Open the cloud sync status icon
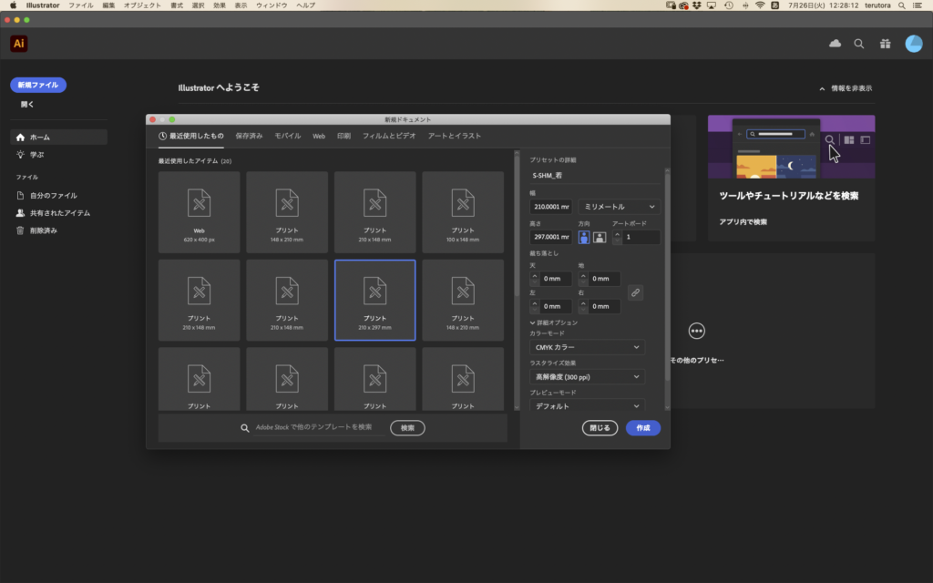This screenshot has width=933, height=583. click(835, 44)
